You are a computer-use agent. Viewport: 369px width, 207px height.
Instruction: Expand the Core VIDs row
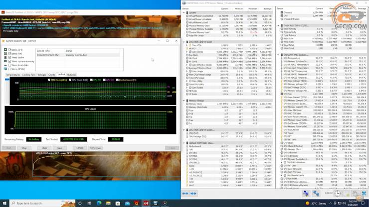pos(187,45)
